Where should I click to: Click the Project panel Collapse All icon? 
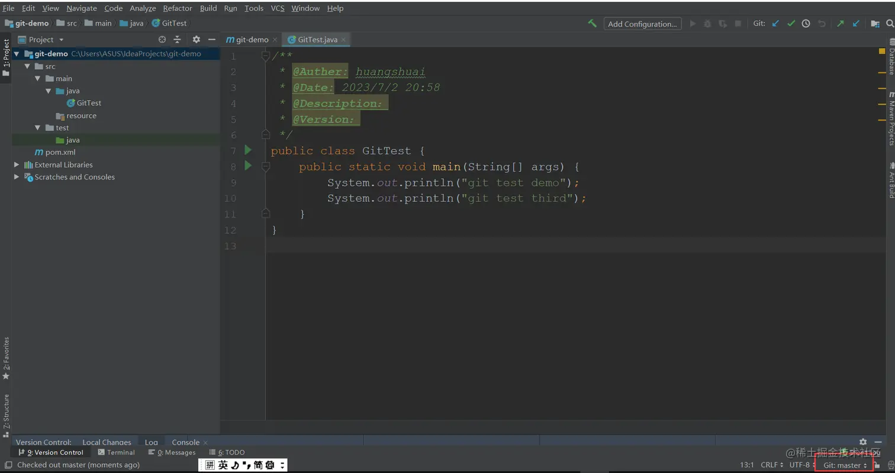[177, 40]
